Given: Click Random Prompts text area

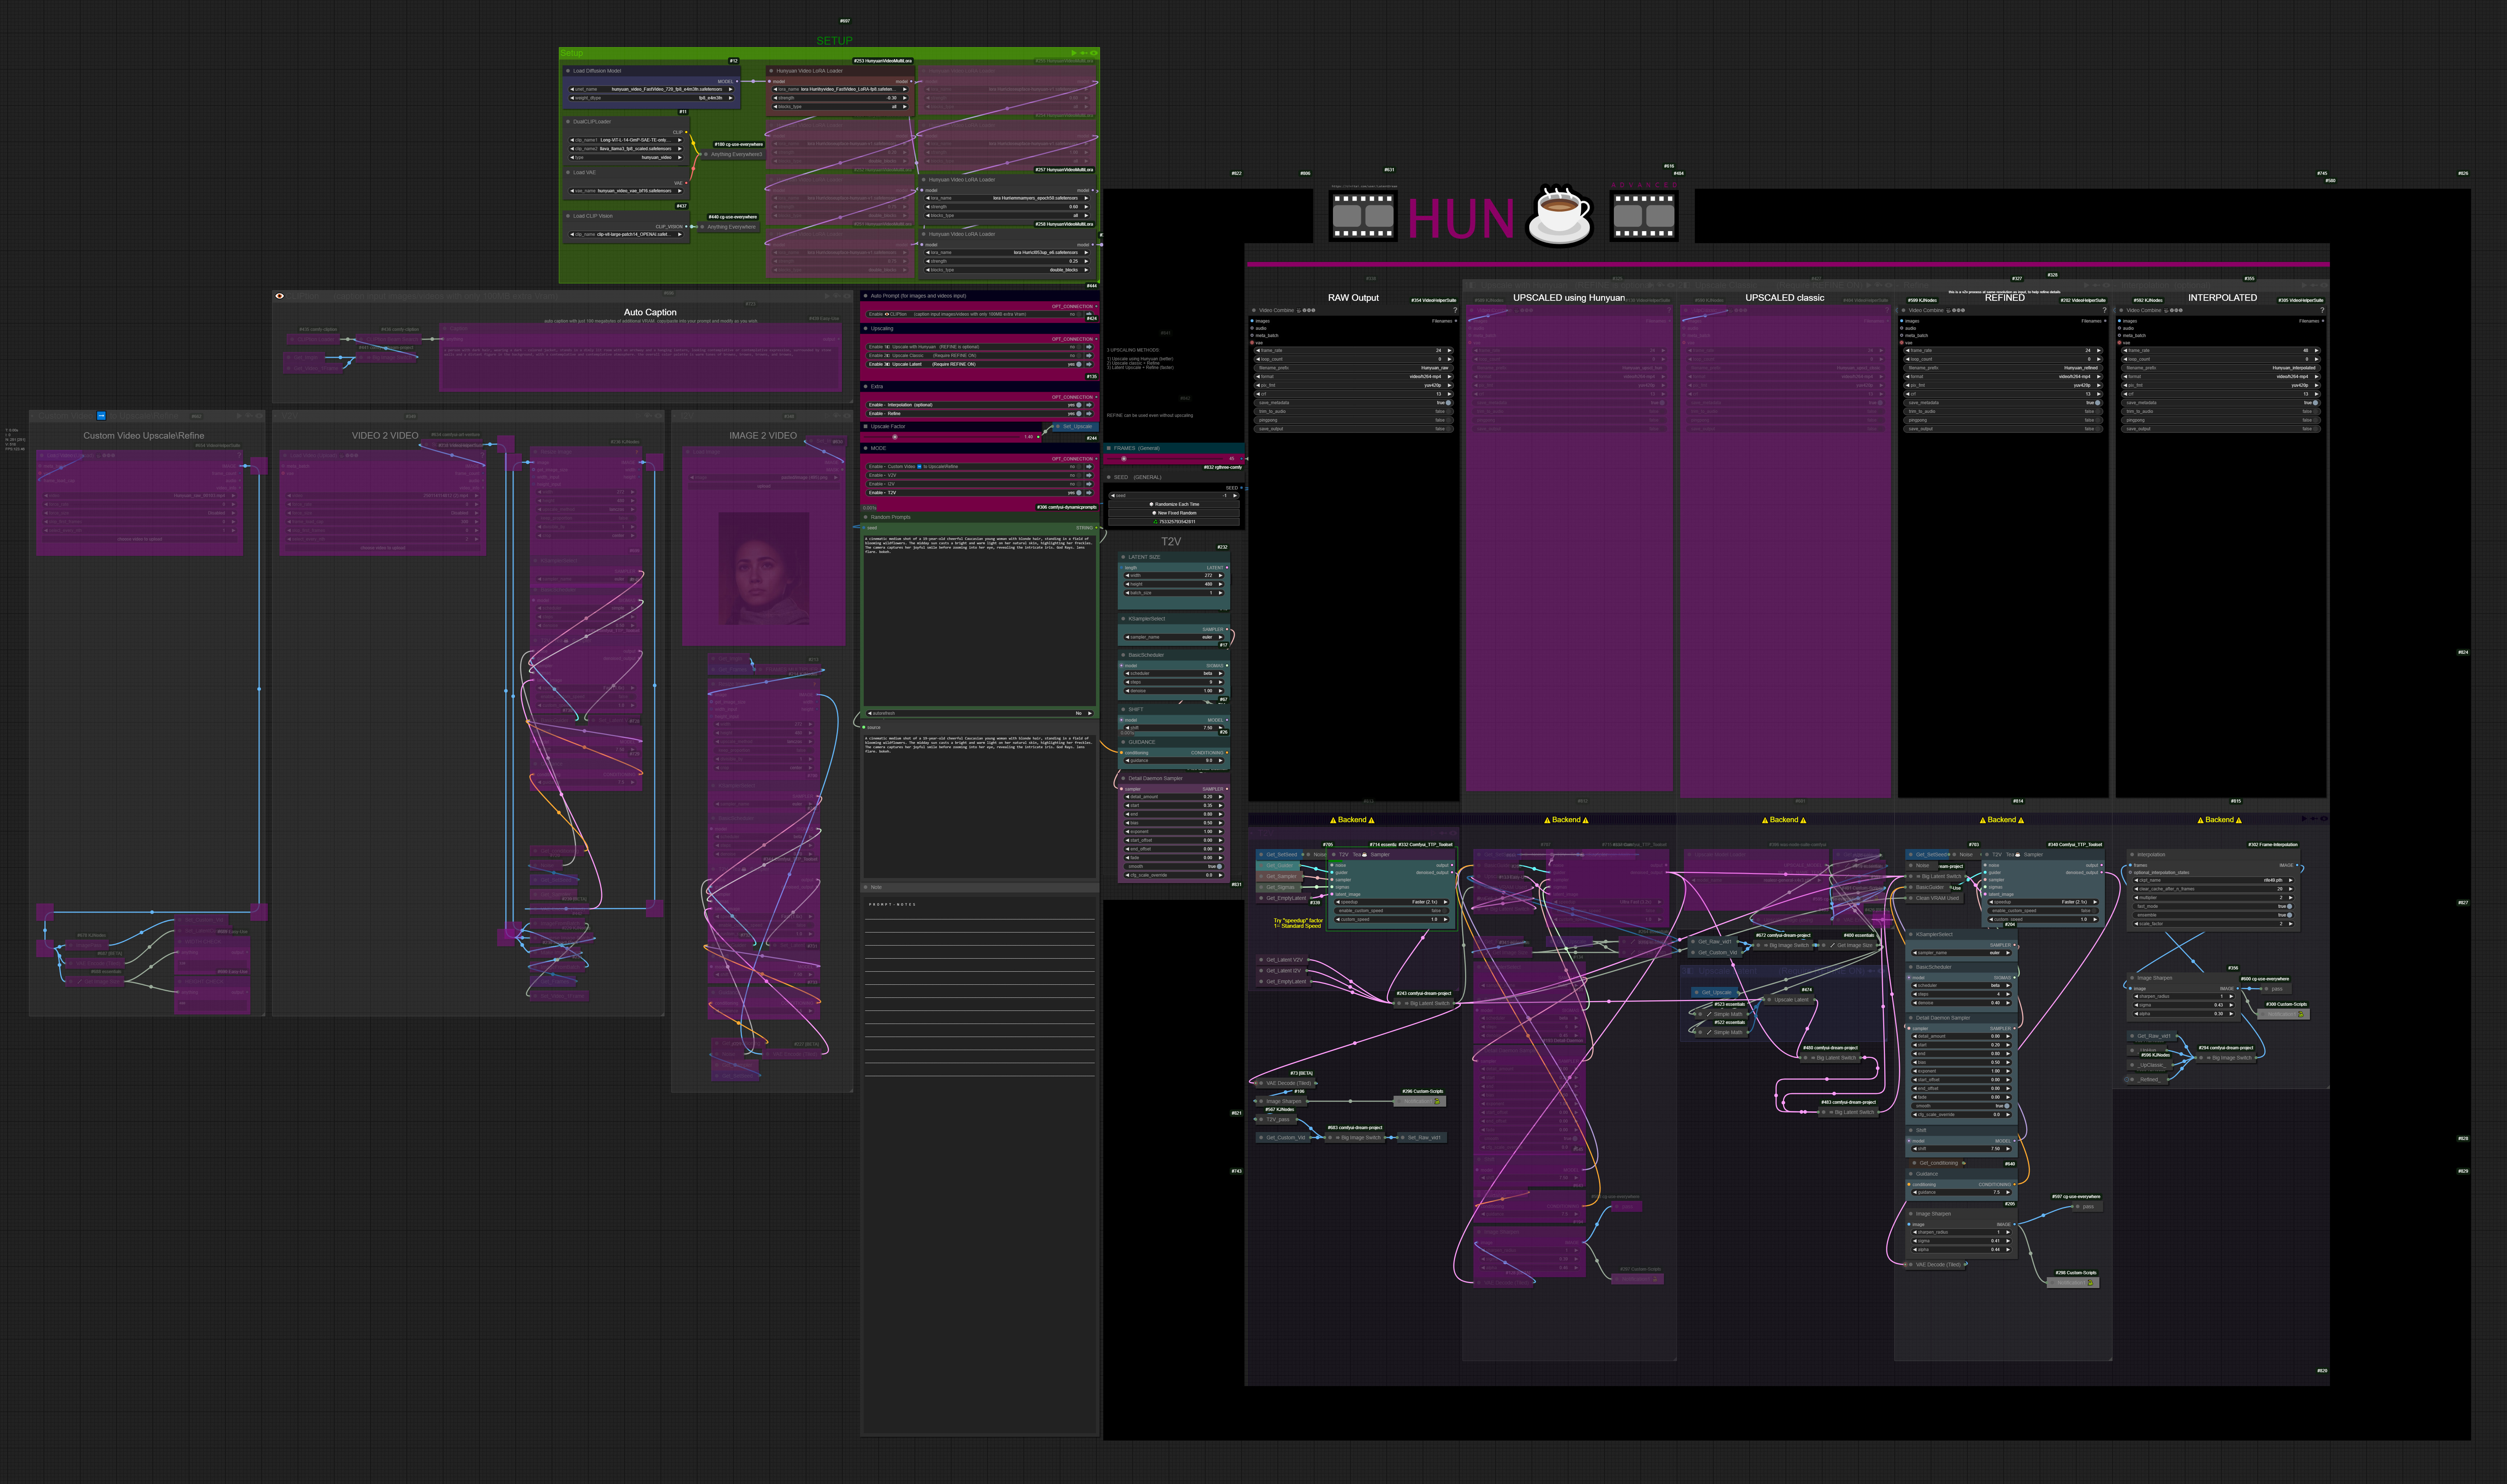Looking at the screenshot, I should [979, 620].
